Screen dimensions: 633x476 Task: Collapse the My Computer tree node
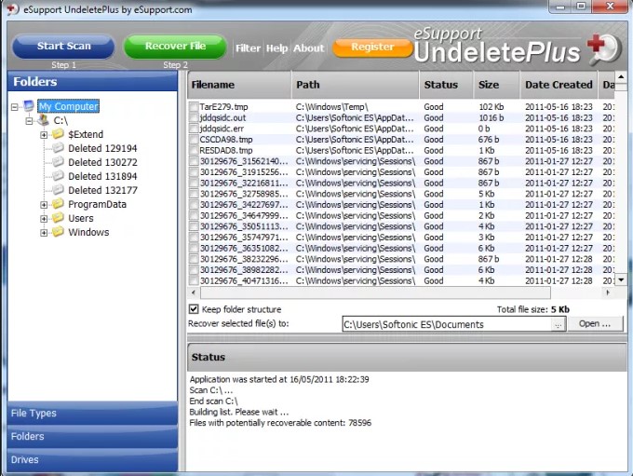click(15, 106)
